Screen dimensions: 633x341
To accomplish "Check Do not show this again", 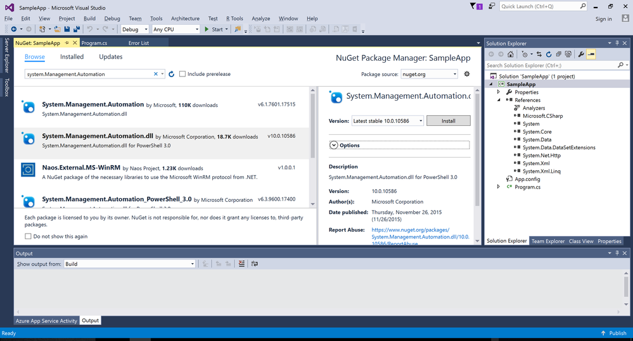I will point(28,236).
